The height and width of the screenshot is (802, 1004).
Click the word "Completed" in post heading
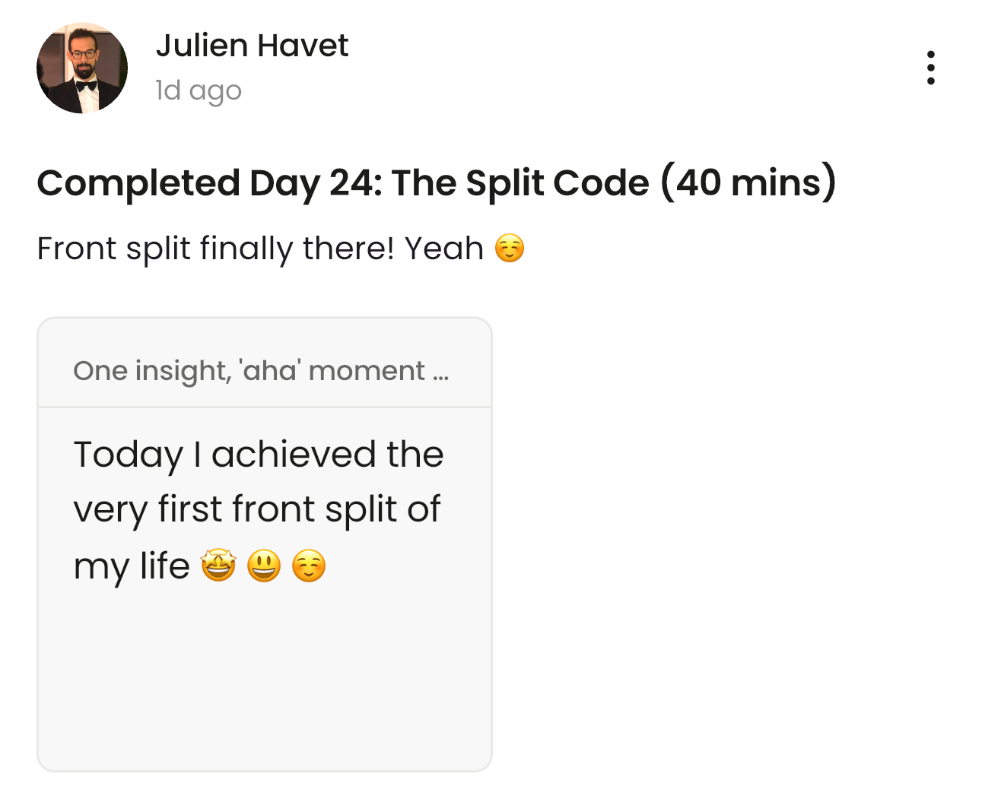click(x=138, y=183)
